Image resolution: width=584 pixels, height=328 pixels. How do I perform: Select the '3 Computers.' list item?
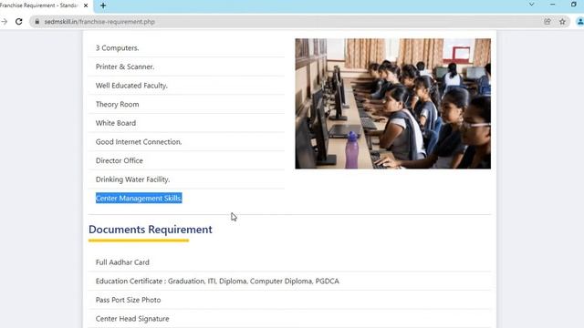[x=186, y=48]
